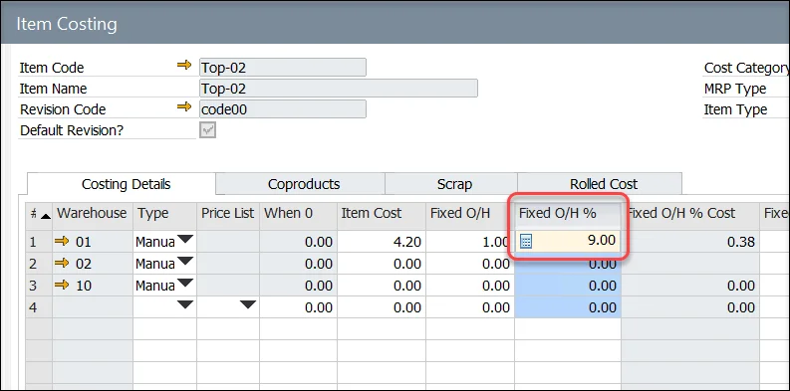Image resolution: width=790 pixels, height=391 pixels.
Task: Select row number 1
Action: click(x=39, y=242)
